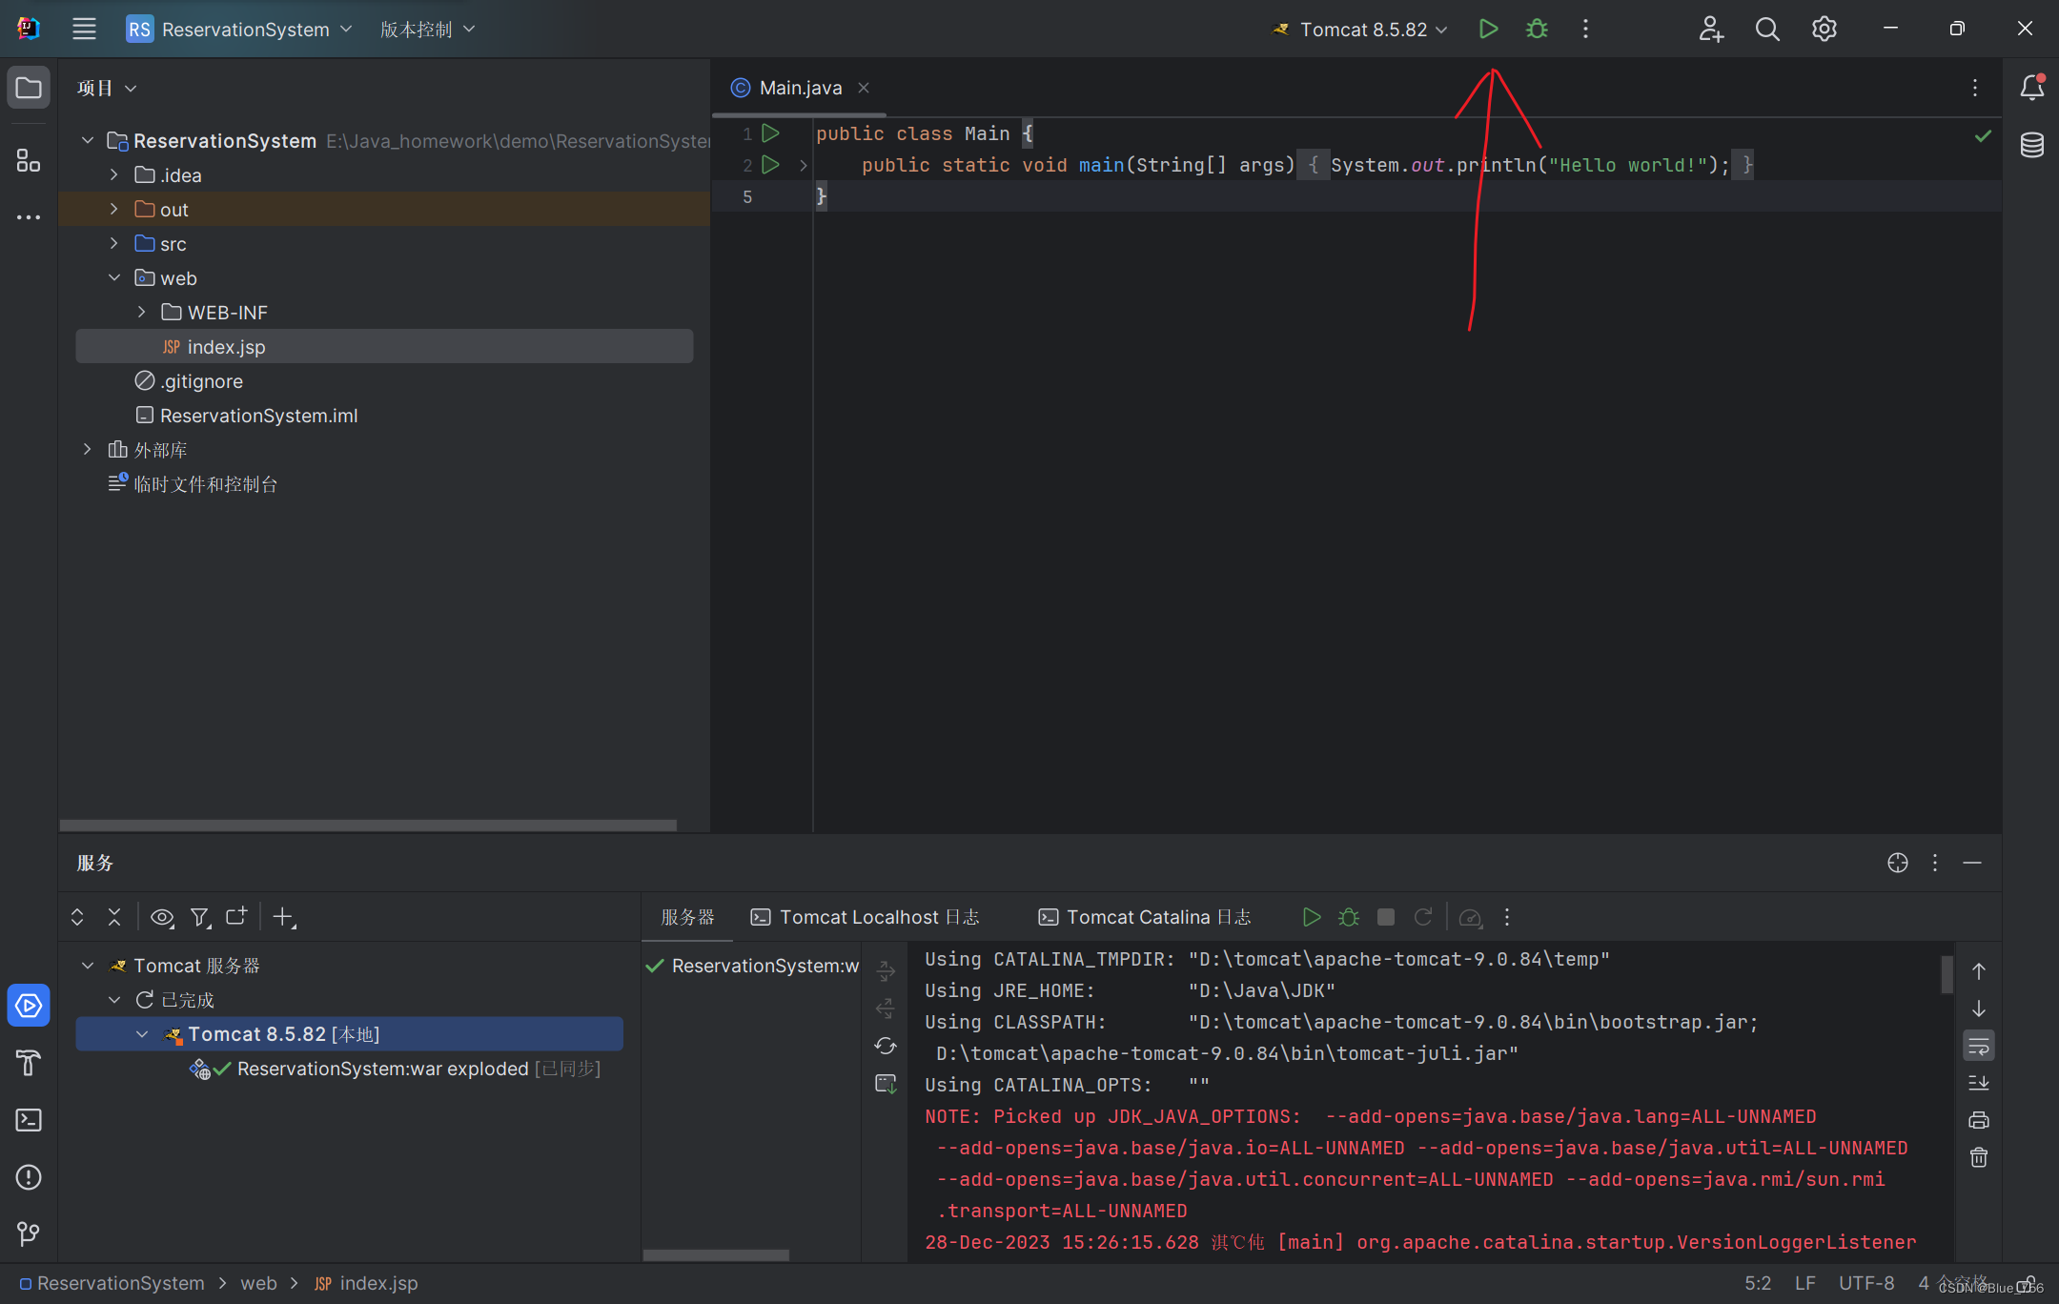Open Search Everywhere magnifier

point(1767,30)
